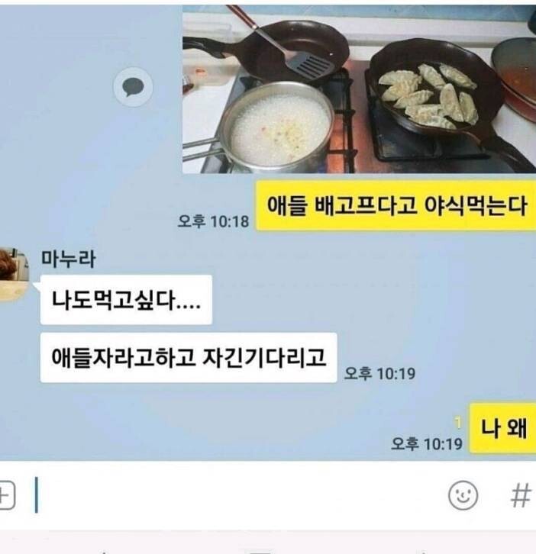Viewport: 536px width, 554px height.
Task: Tap the 오후 10:19 timestamp beside white bubble
Action: pyautogui.click(x=379, y=373)
